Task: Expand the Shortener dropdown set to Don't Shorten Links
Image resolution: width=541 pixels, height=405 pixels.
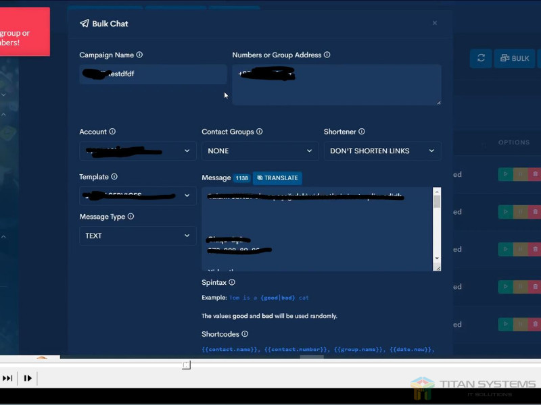Action: point(382,151)
